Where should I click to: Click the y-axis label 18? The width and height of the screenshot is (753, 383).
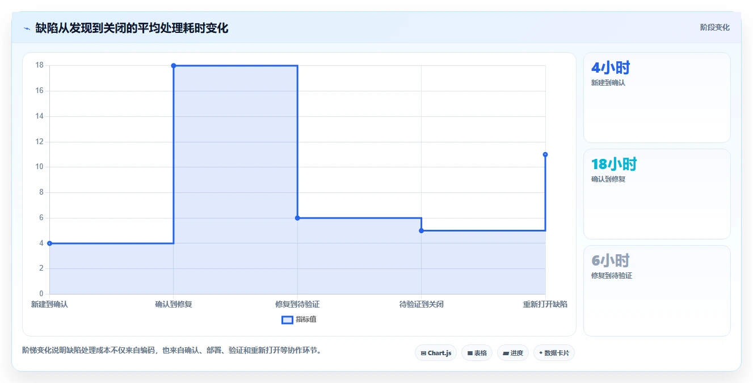[x=40, y=65]
